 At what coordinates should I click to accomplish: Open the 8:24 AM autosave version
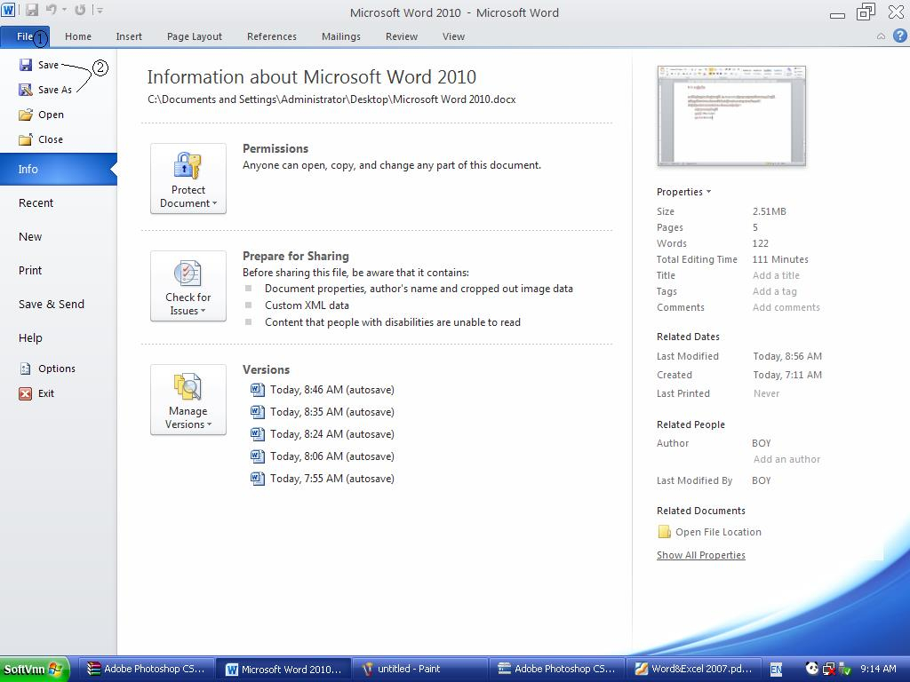323,434
